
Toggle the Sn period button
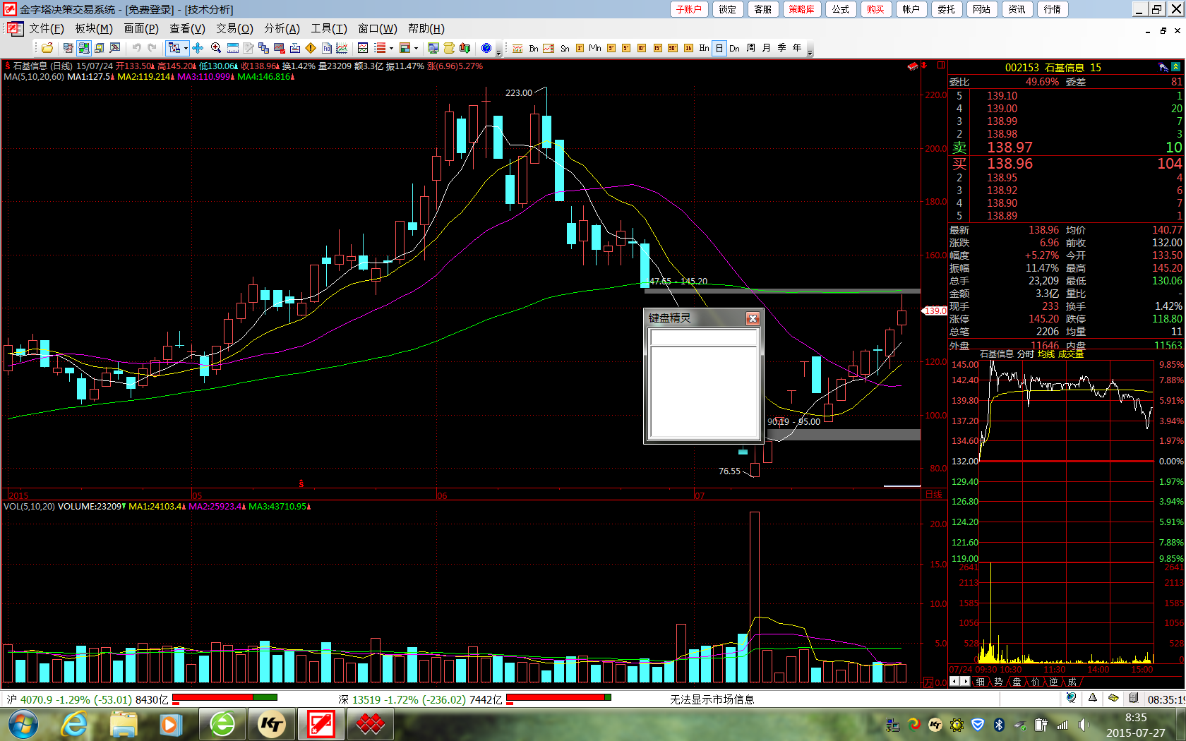tap(565, 48)
